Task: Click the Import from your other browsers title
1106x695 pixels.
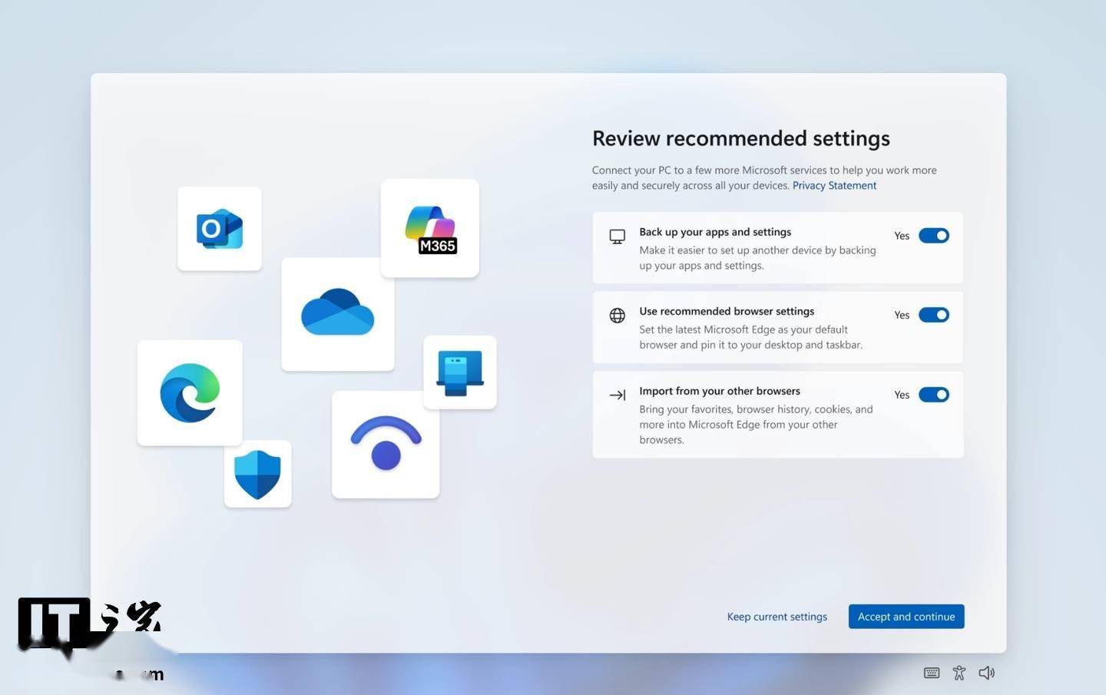Action: (x=720, y=391)
